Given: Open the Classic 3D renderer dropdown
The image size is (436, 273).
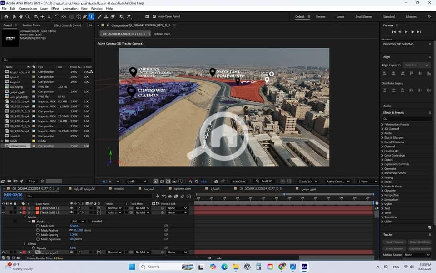Looking at the screenshot, I should point(308,182).
